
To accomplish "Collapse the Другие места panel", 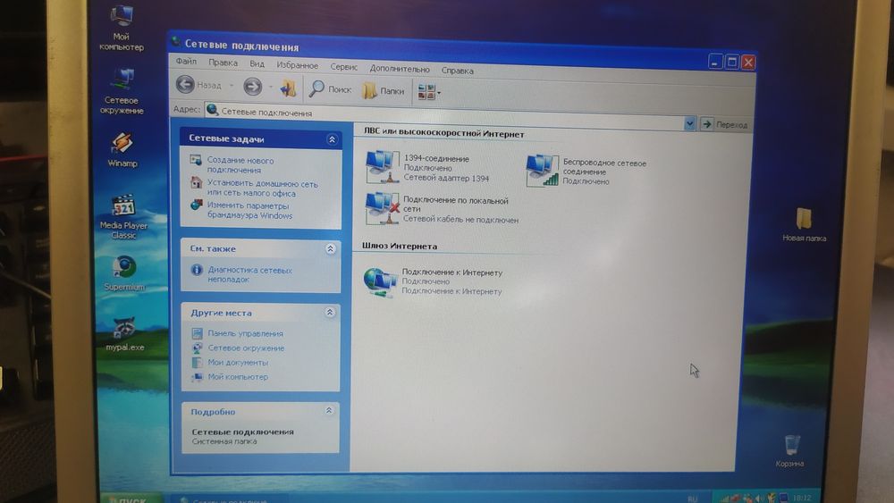I will [x=330, y=312].
